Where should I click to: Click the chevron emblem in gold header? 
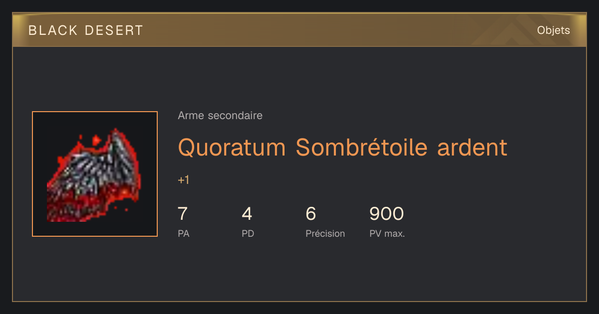click(x=514, y=32)
